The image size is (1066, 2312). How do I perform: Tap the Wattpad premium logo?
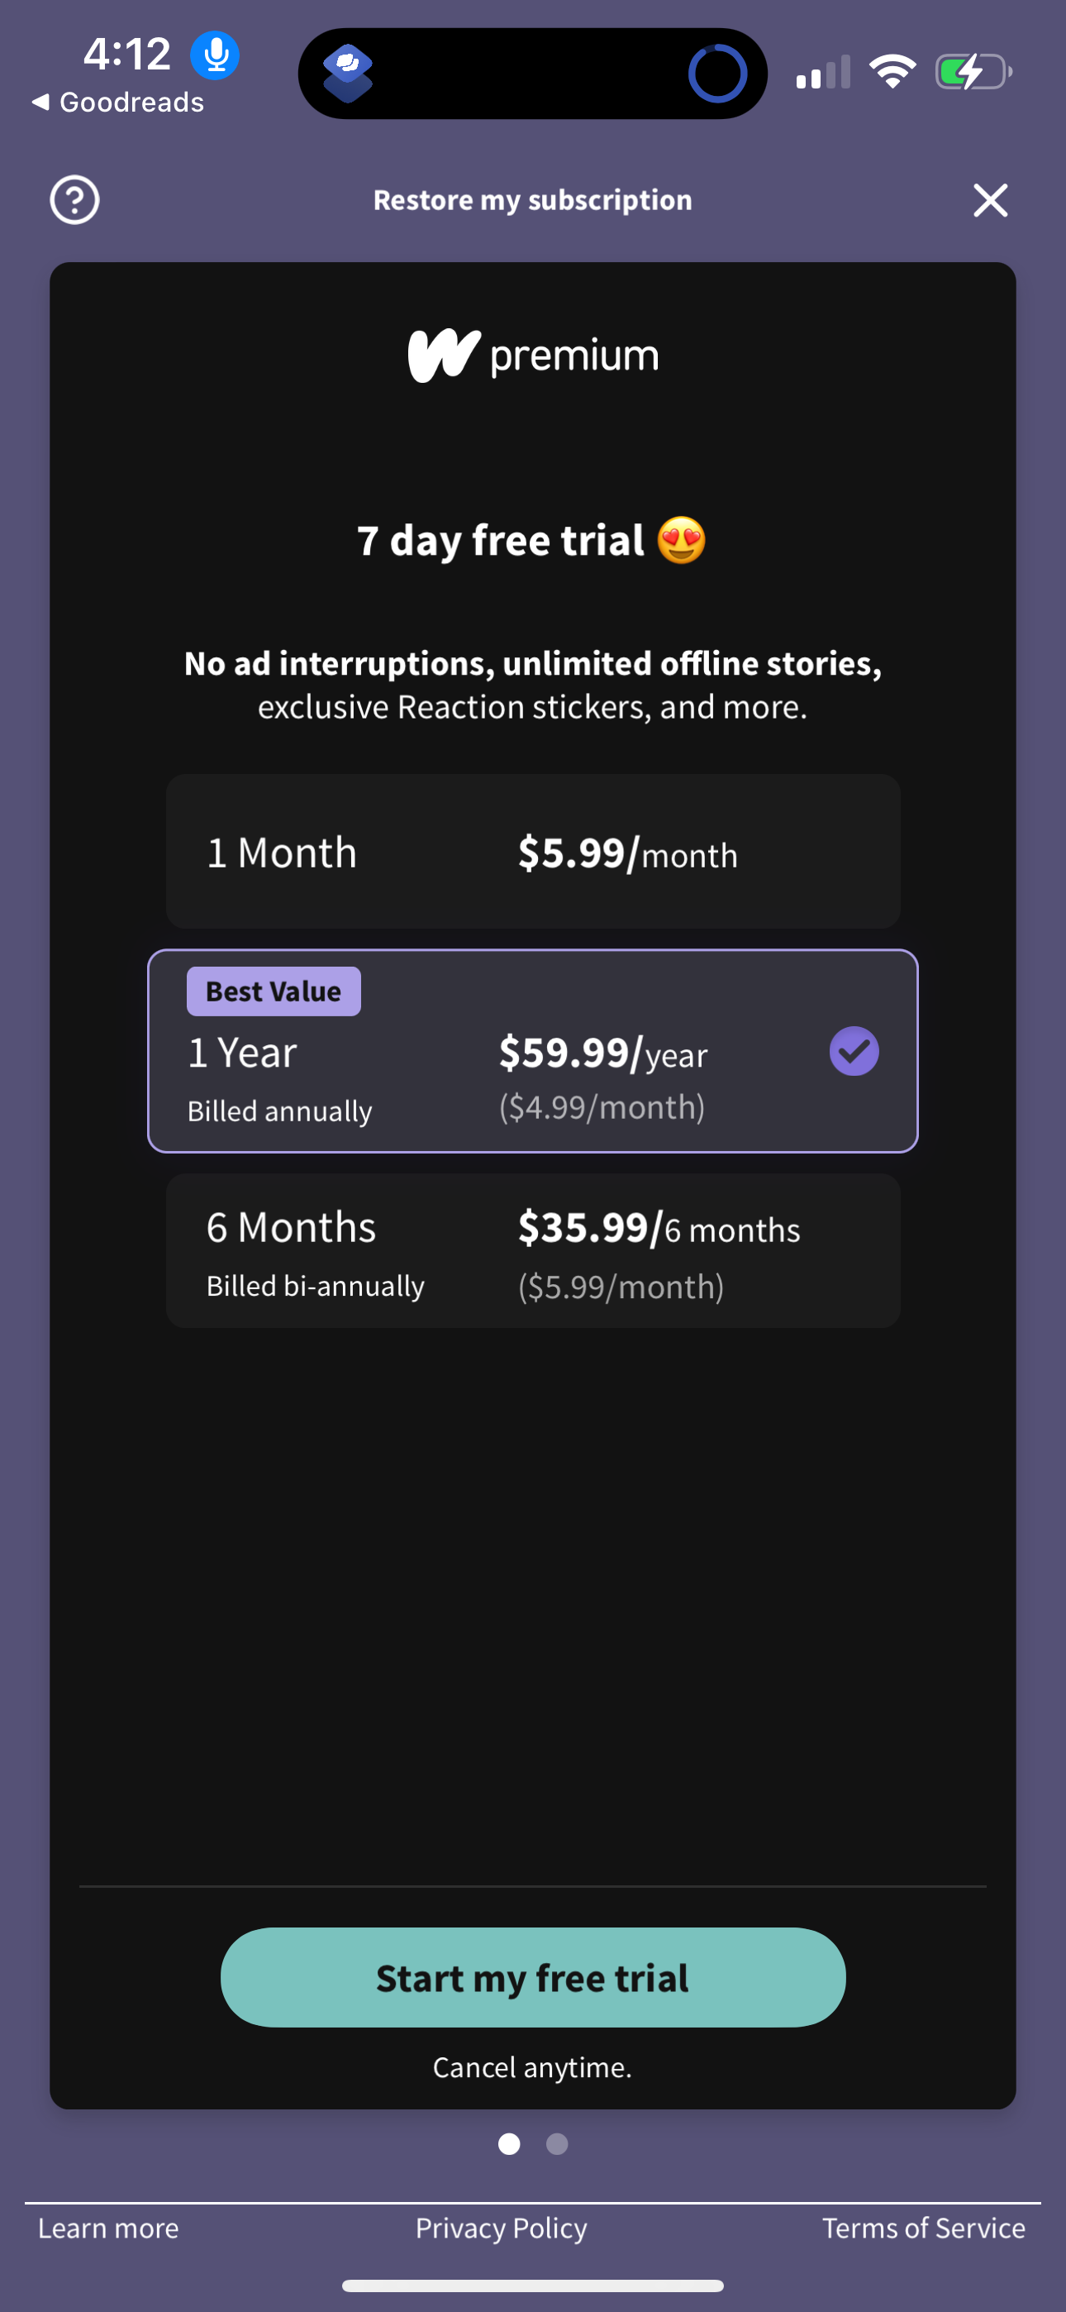tap(533, 356)
